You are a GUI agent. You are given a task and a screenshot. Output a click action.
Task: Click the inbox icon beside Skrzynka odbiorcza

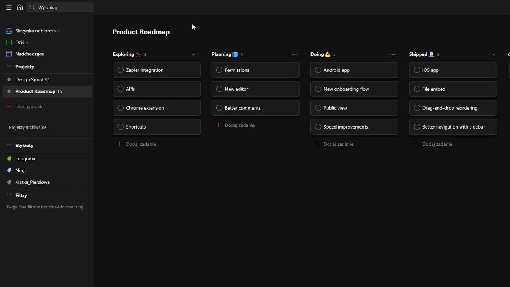9,31
